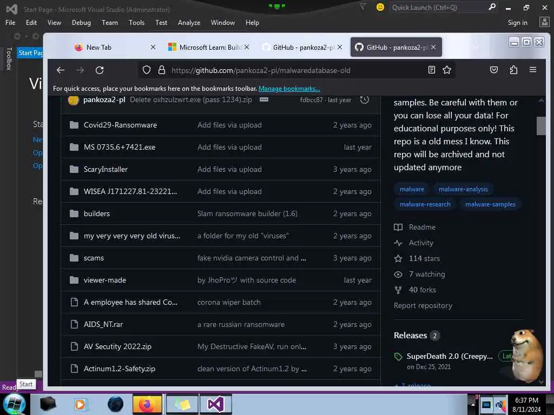Open the viewer-made folder
Viewport: 554px width, 415px height.
point(105,280)
